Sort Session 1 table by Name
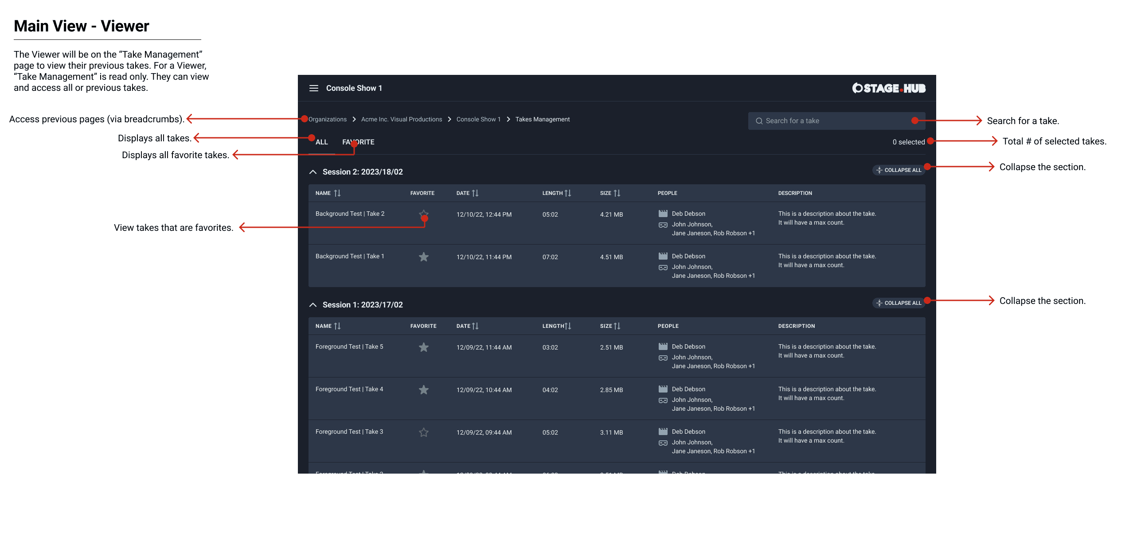Screen dimensions: 1133x560 (337, 326)
